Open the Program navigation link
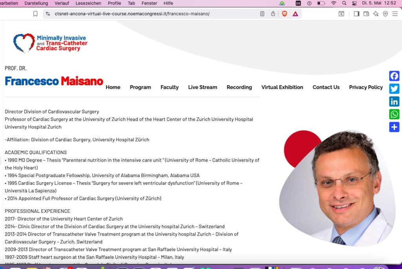Viewport: 402px width, 269px height. [x=140, y=87]
